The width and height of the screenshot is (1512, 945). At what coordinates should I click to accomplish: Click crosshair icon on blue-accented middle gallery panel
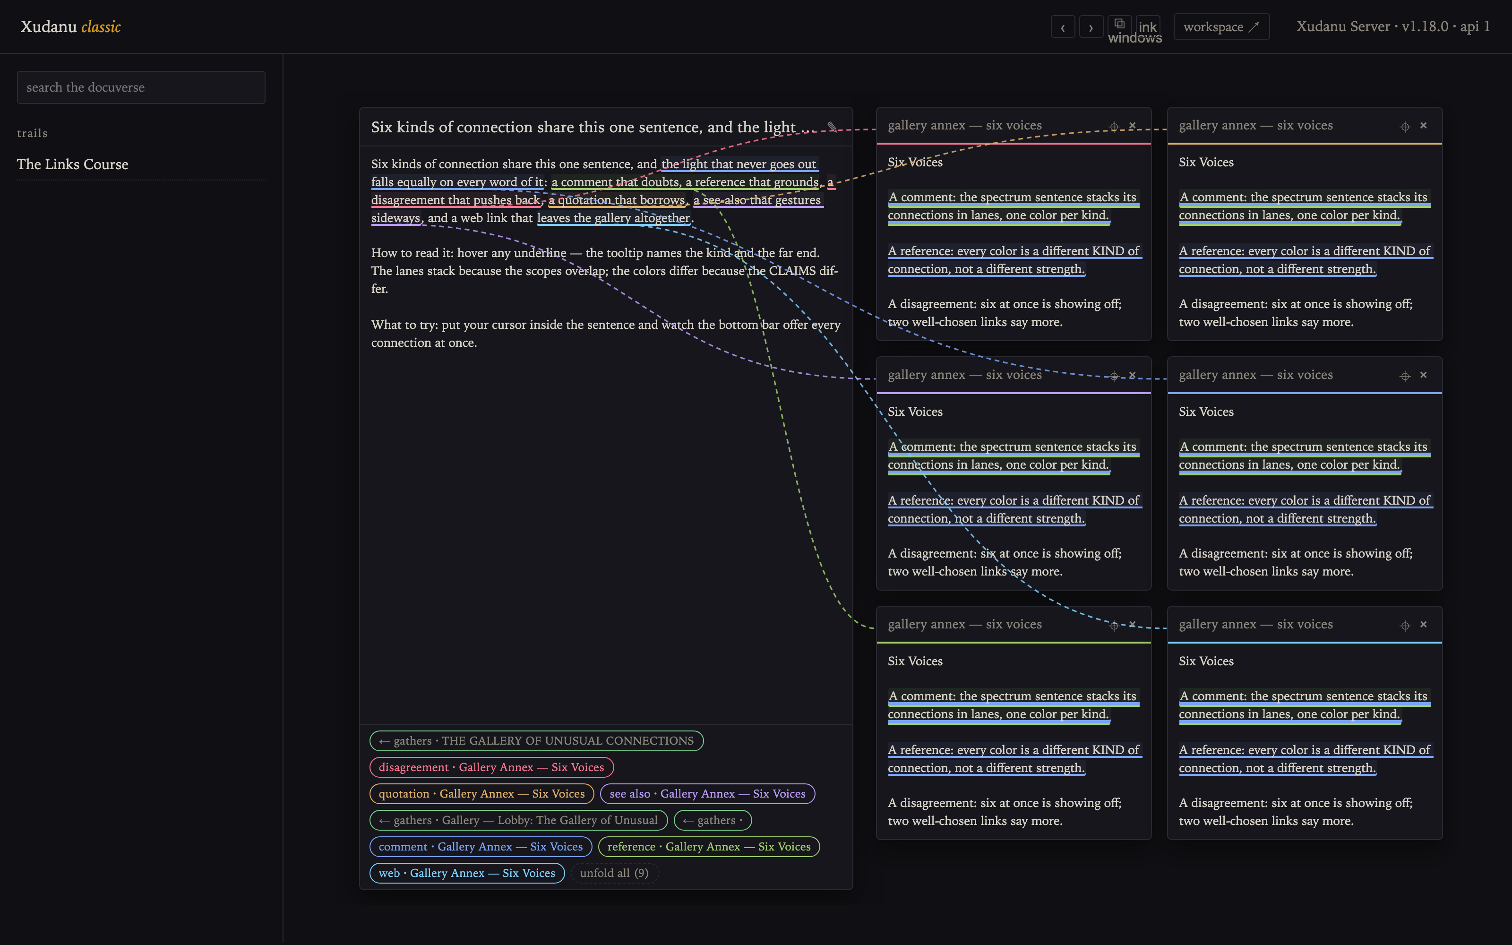pyautogui.click(x=1405, y=376)
